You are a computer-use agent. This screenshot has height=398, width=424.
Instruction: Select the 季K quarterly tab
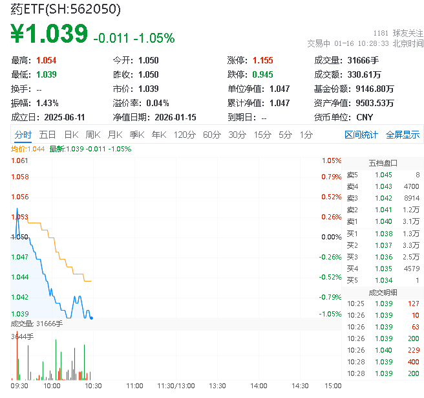point(136,135)
